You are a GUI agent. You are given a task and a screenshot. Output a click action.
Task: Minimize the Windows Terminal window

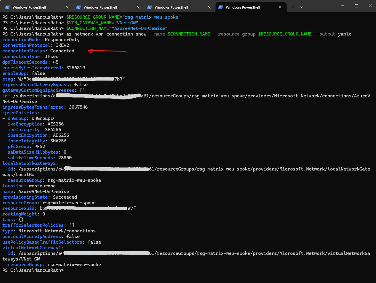[343, 6]
